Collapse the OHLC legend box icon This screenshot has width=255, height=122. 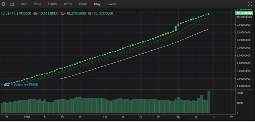tap(3, 13)
